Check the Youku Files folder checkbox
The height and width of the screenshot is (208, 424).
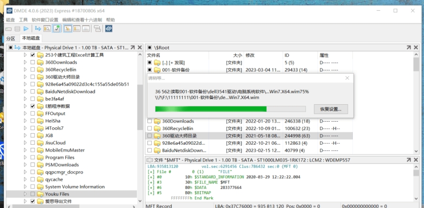tap(33, 194)
